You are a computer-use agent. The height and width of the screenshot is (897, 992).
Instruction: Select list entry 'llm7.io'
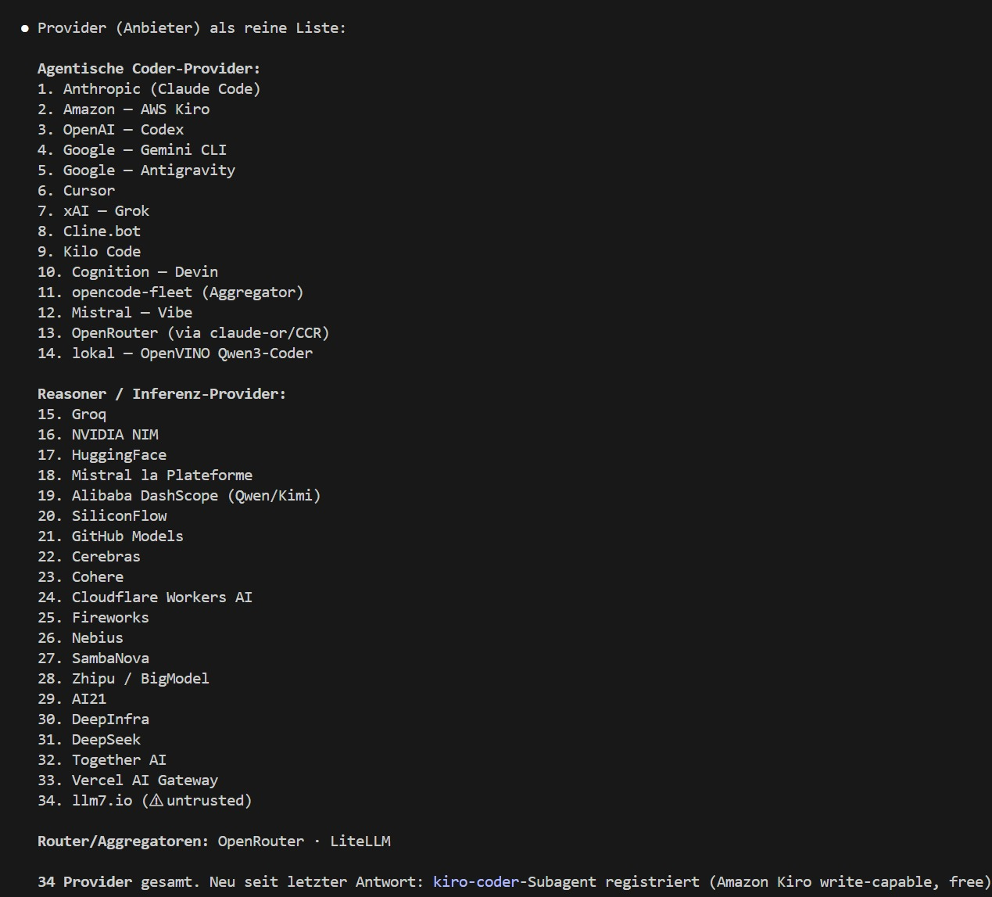coord(102,800)
